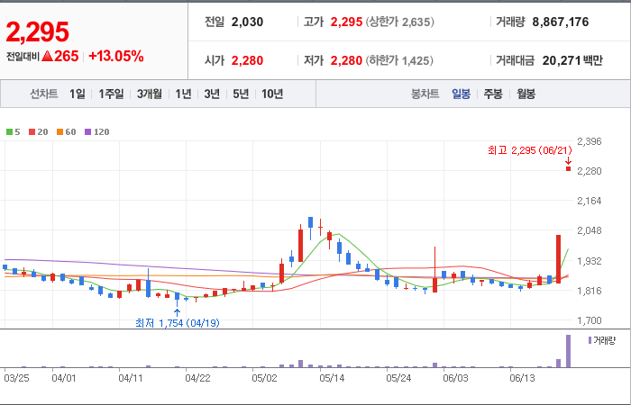
Task: Click the 하한가 1,425 text
Action: click(399, 60)
